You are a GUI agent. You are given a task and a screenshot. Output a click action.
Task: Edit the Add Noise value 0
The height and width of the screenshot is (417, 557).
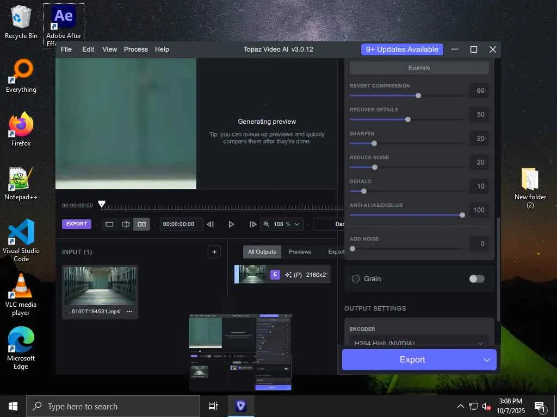click(479, 244)
